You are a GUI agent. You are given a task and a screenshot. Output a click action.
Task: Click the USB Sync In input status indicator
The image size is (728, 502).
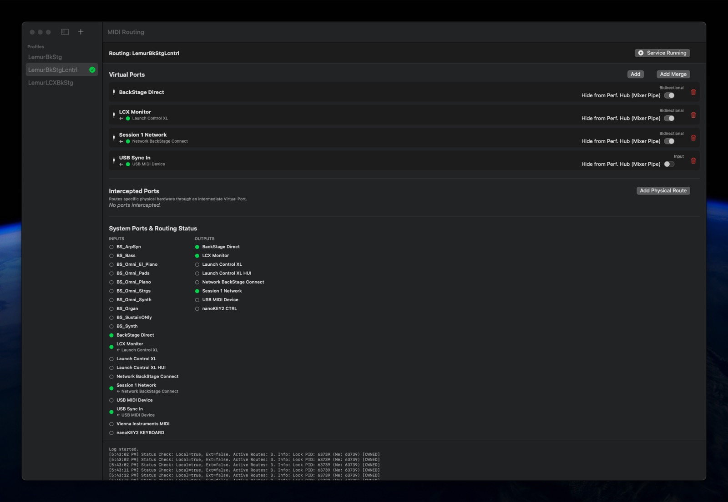click(111, 412)
